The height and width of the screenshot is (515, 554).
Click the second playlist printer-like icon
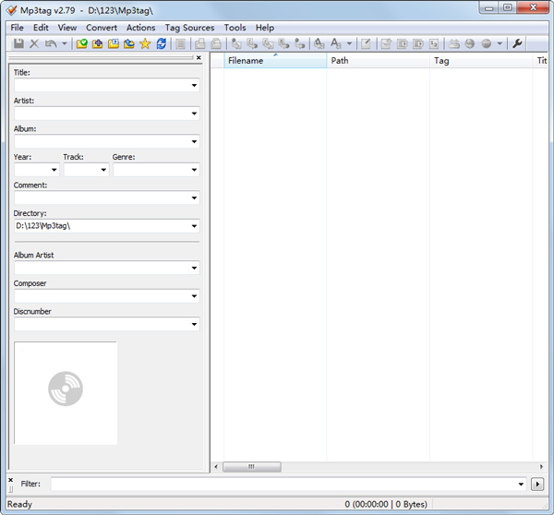click(x=216, y=43)
